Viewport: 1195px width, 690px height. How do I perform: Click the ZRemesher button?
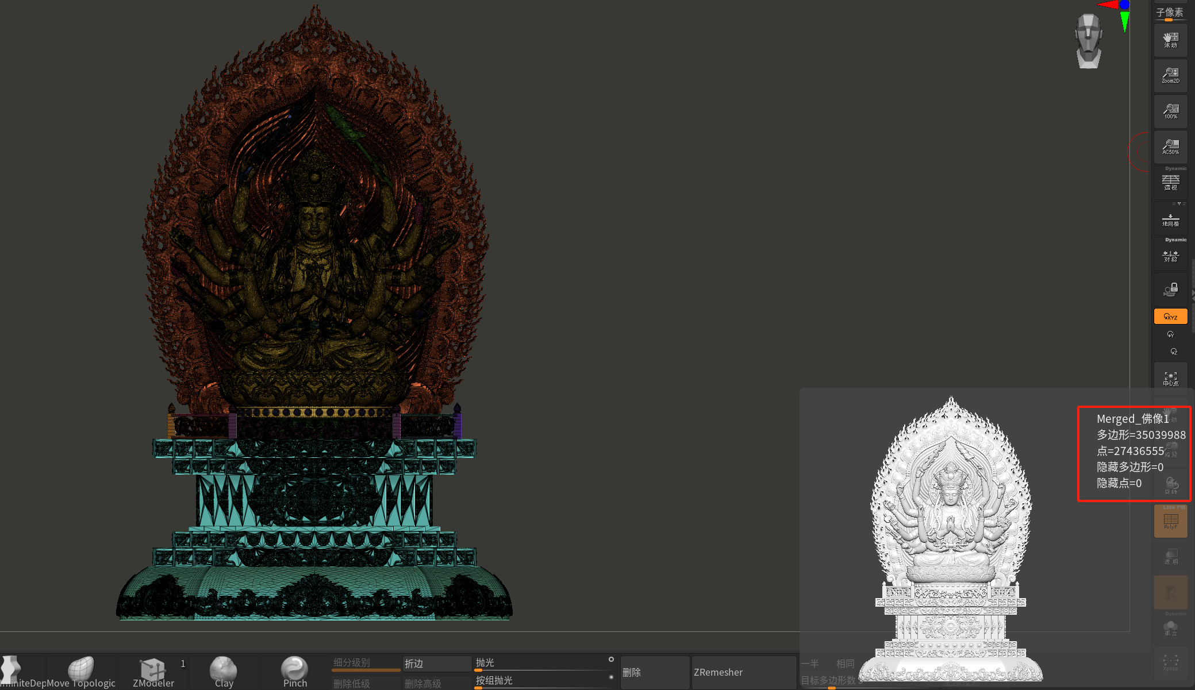point(744,672)
